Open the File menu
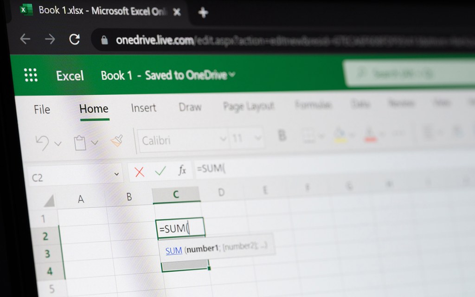The width and height of the screenshot is (475, 297). click(x=42, y=110)
